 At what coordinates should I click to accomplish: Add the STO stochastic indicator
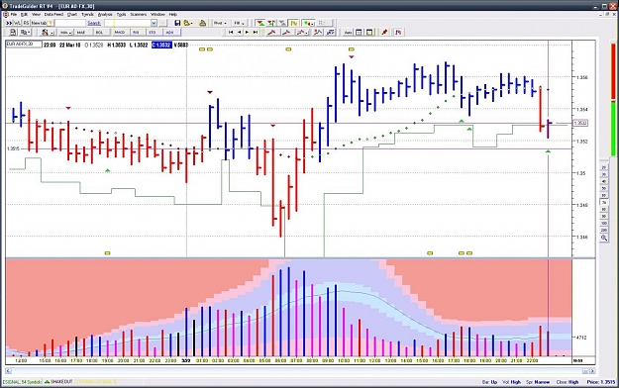(153, 32)
